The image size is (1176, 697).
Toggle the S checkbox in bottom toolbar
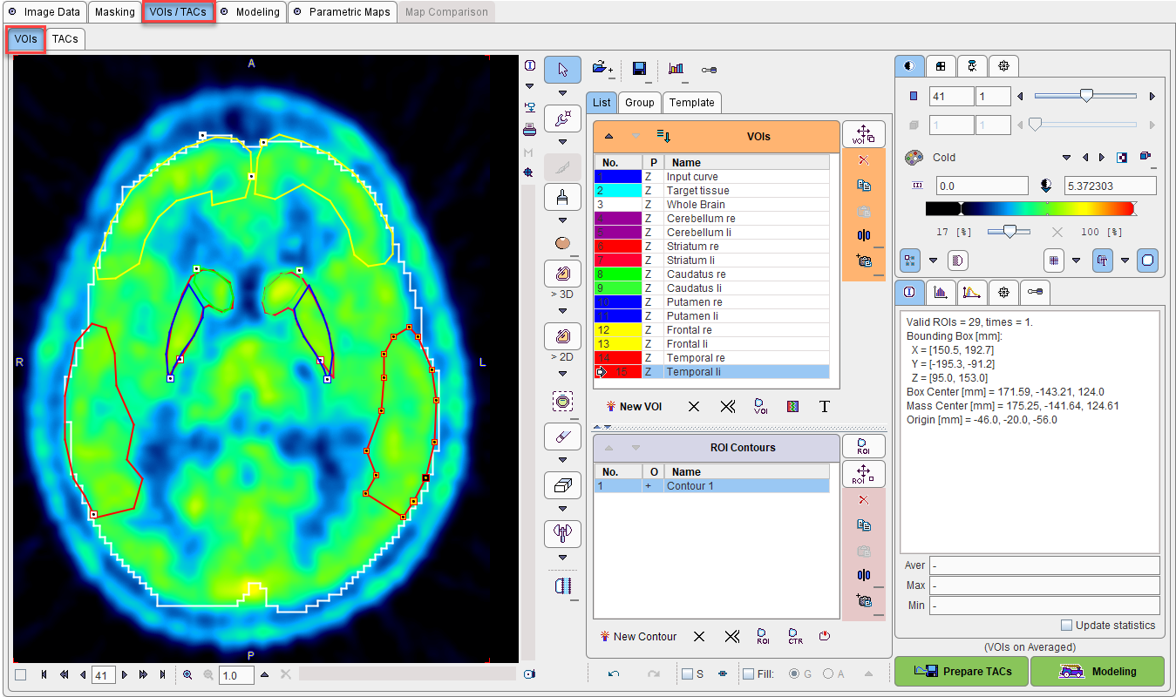[687, 673]
